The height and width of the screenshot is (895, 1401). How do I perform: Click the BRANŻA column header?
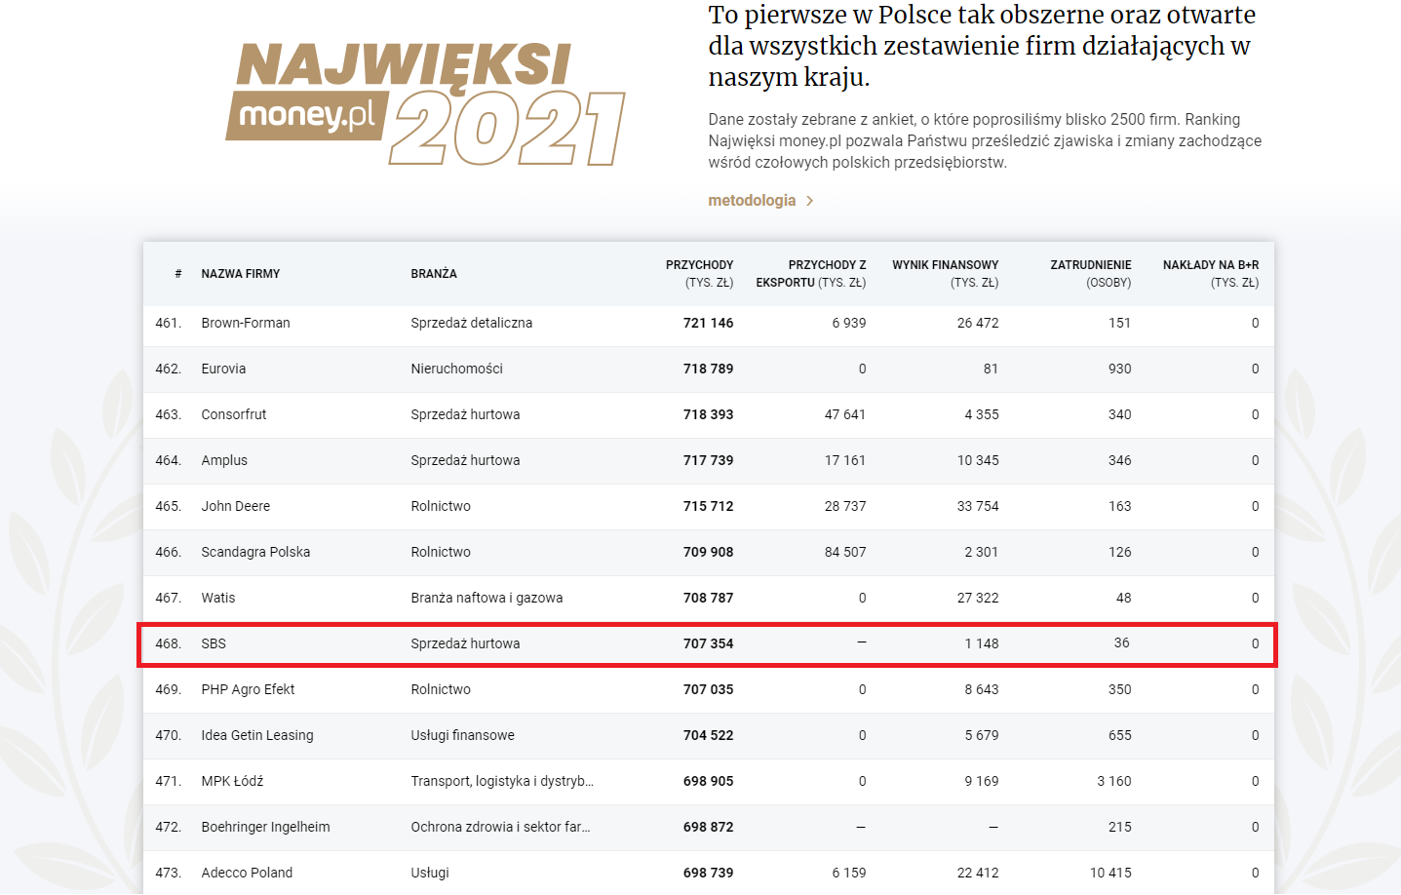click(x=434, y=274)
